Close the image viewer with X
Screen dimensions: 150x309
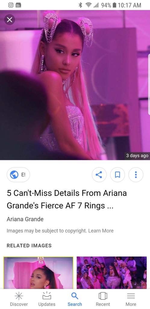(9, 20)
